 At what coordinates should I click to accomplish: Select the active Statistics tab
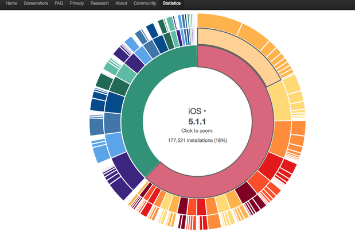[171, 3]
